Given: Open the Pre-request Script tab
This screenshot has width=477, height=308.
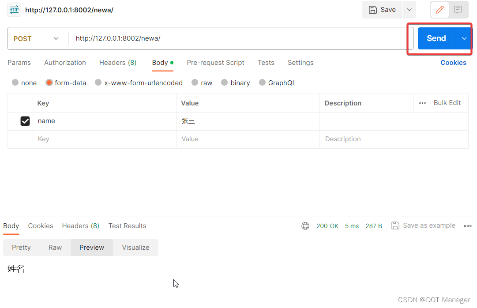Looking at the screenshot, I should 215,63.
